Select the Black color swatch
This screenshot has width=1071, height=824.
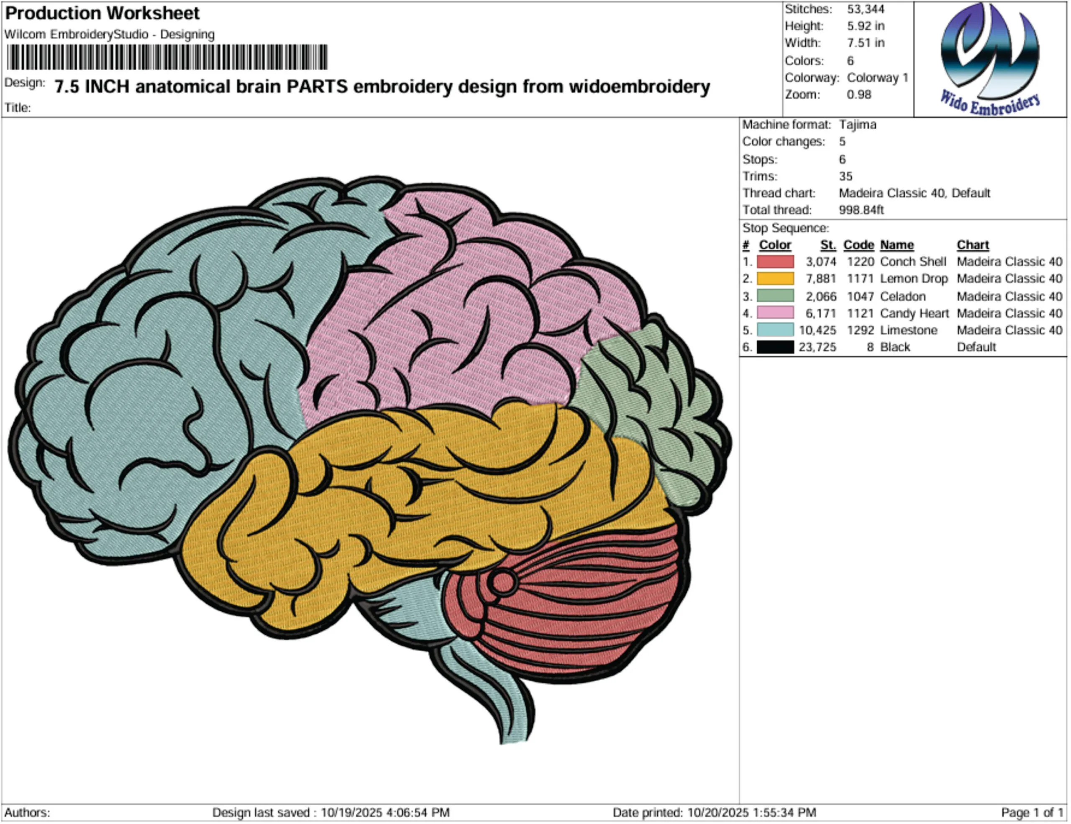(x=775, y=347)
